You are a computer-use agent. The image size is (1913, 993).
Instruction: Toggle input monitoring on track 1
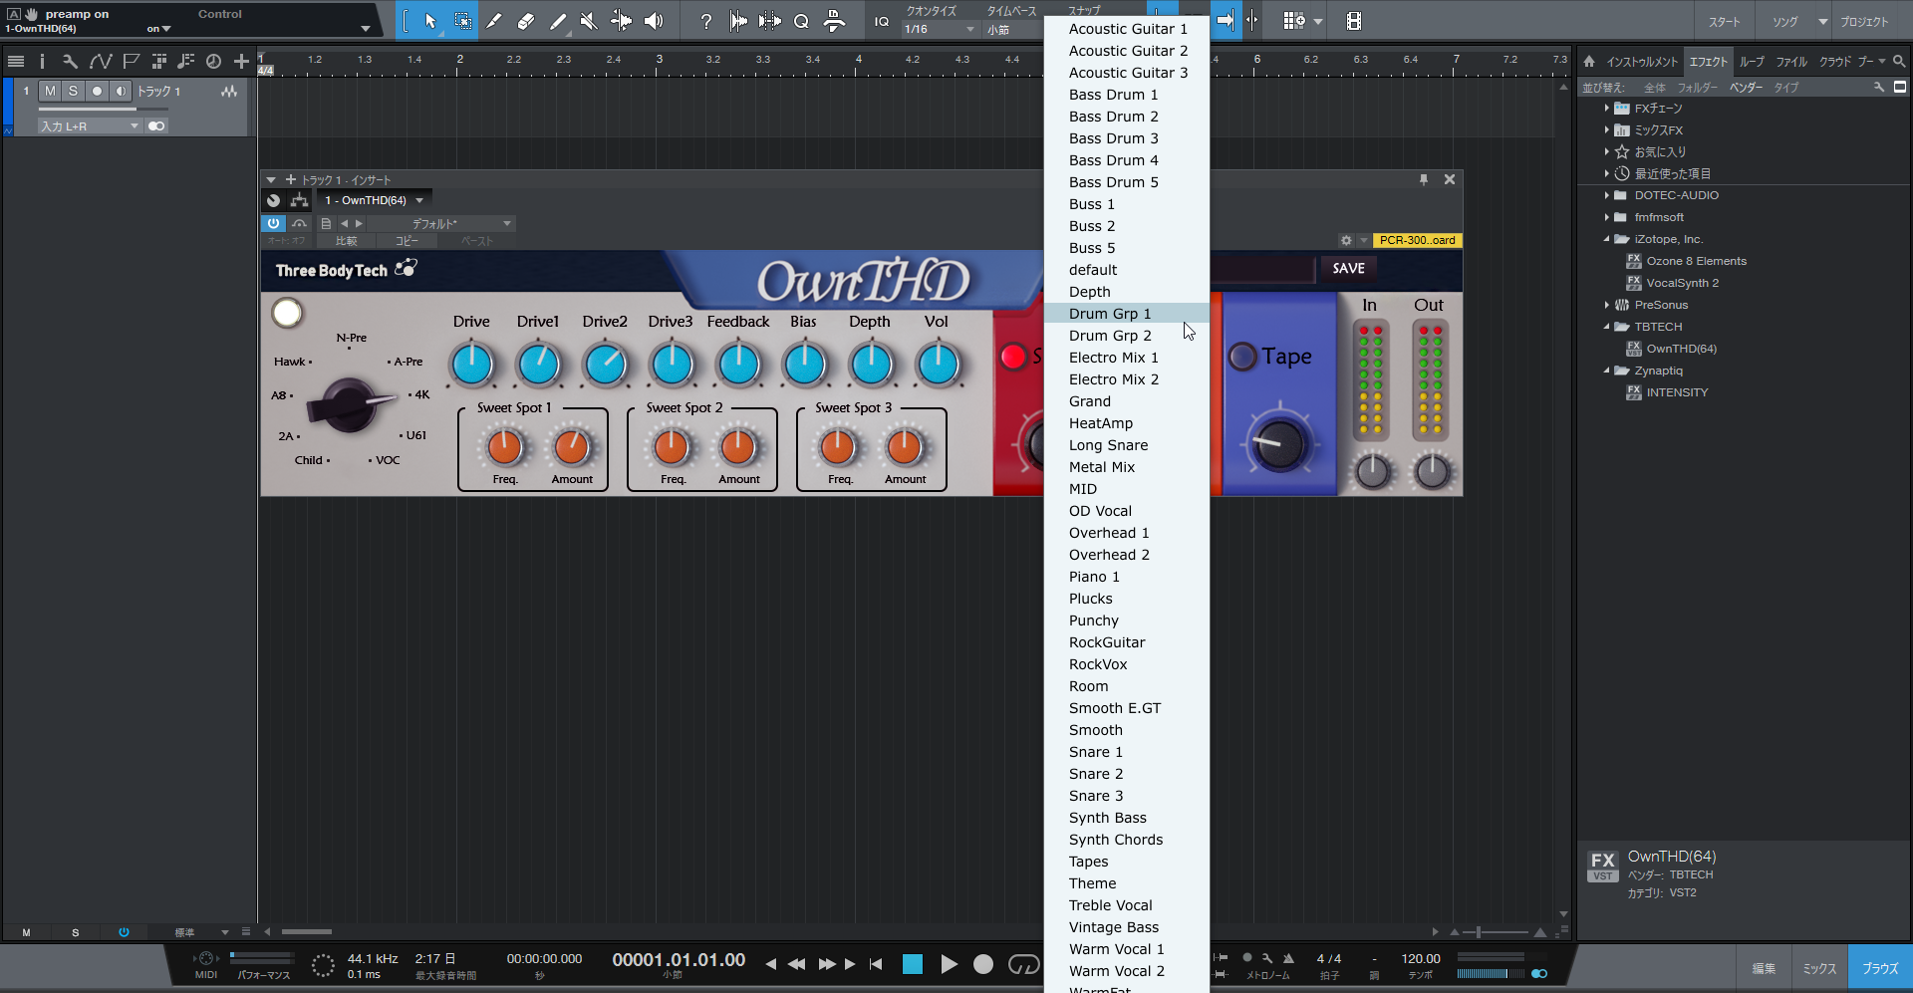pyautogui.click(x=121, y=91)
